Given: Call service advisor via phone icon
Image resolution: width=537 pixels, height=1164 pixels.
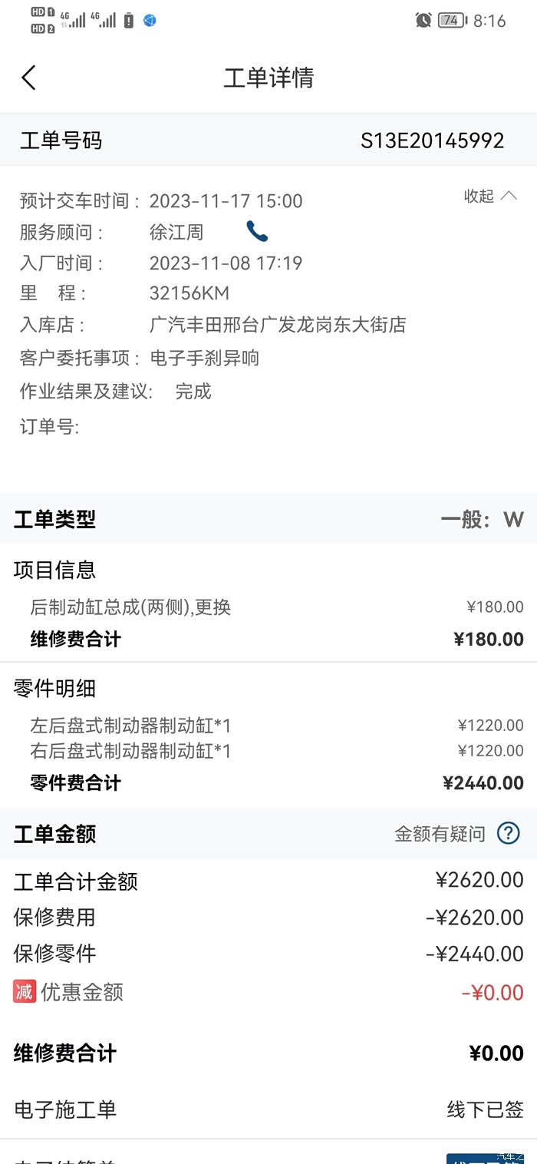Looking at the screenshot, I should pos(257,231).
